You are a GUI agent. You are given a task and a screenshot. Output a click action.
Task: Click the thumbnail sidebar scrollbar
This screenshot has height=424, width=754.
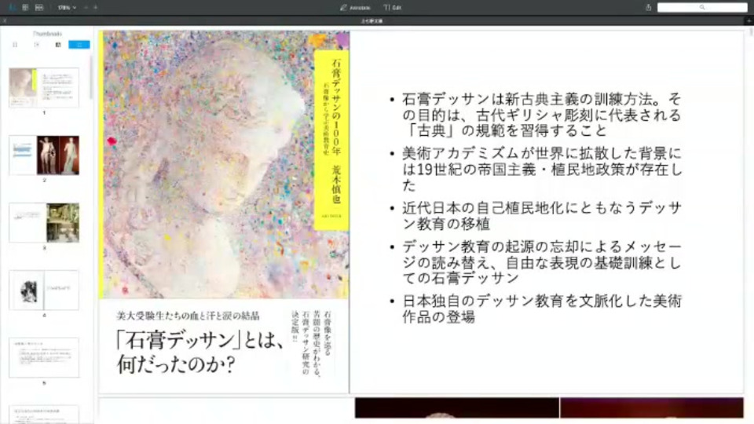91,77
